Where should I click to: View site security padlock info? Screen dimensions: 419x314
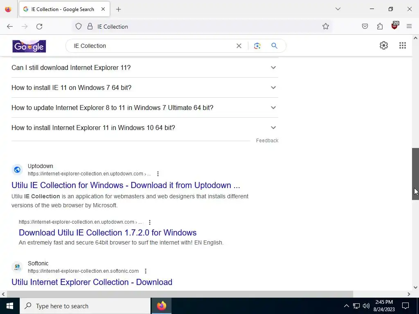pyautogui.click(x=90, y=27)
